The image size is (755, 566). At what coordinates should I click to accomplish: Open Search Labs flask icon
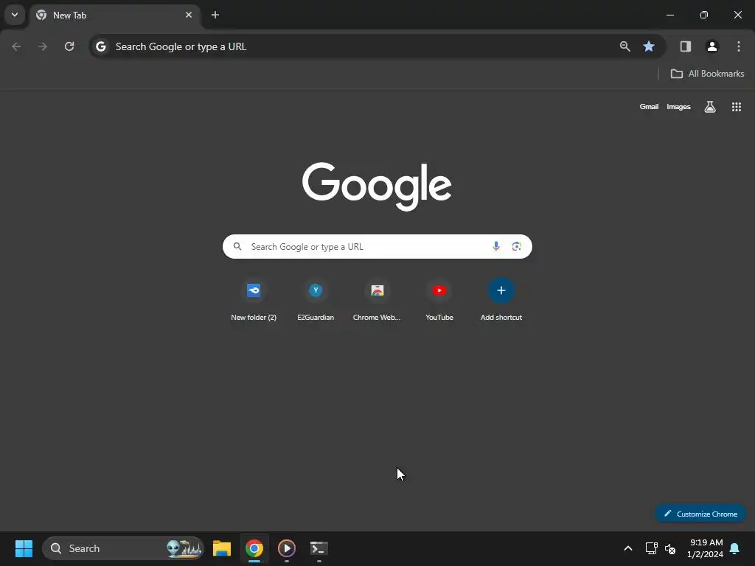click(x=710, y=107)
